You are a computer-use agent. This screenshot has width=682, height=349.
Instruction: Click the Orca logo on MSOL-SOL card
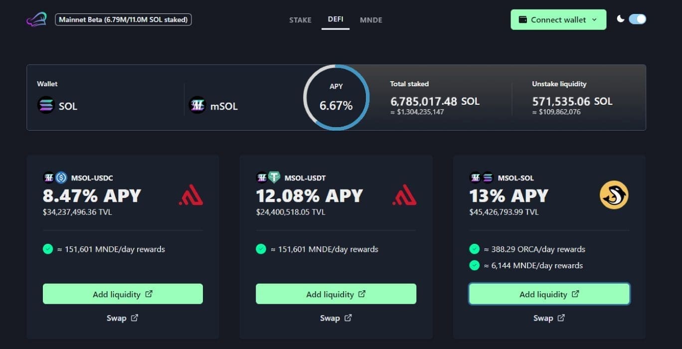[614, 195]
